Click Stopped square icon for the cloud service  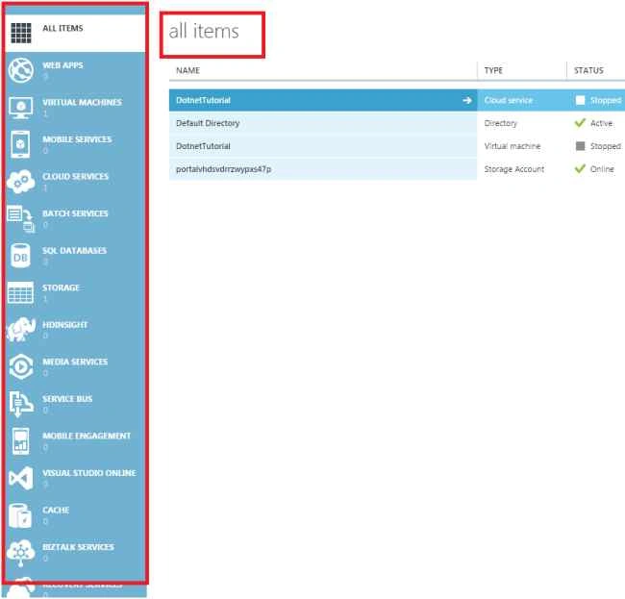click(580, 100)
